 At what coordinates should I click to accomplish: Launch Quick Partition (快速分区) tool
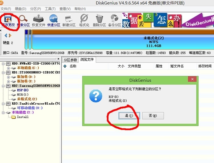(x=54, y=21)
